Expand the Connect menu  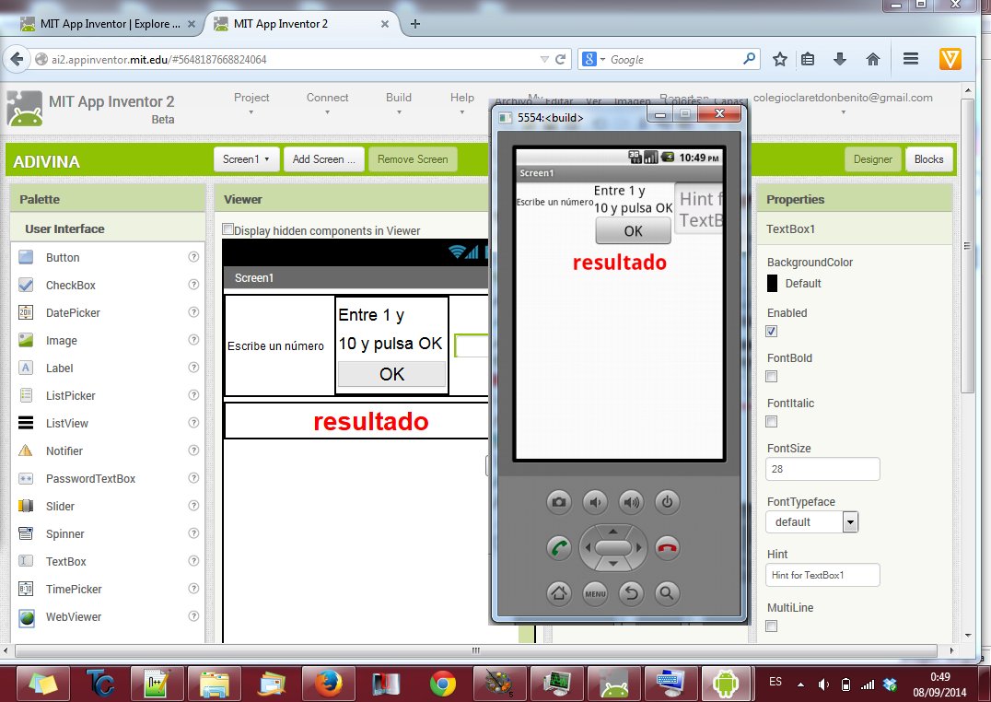[x=327, y=104]
